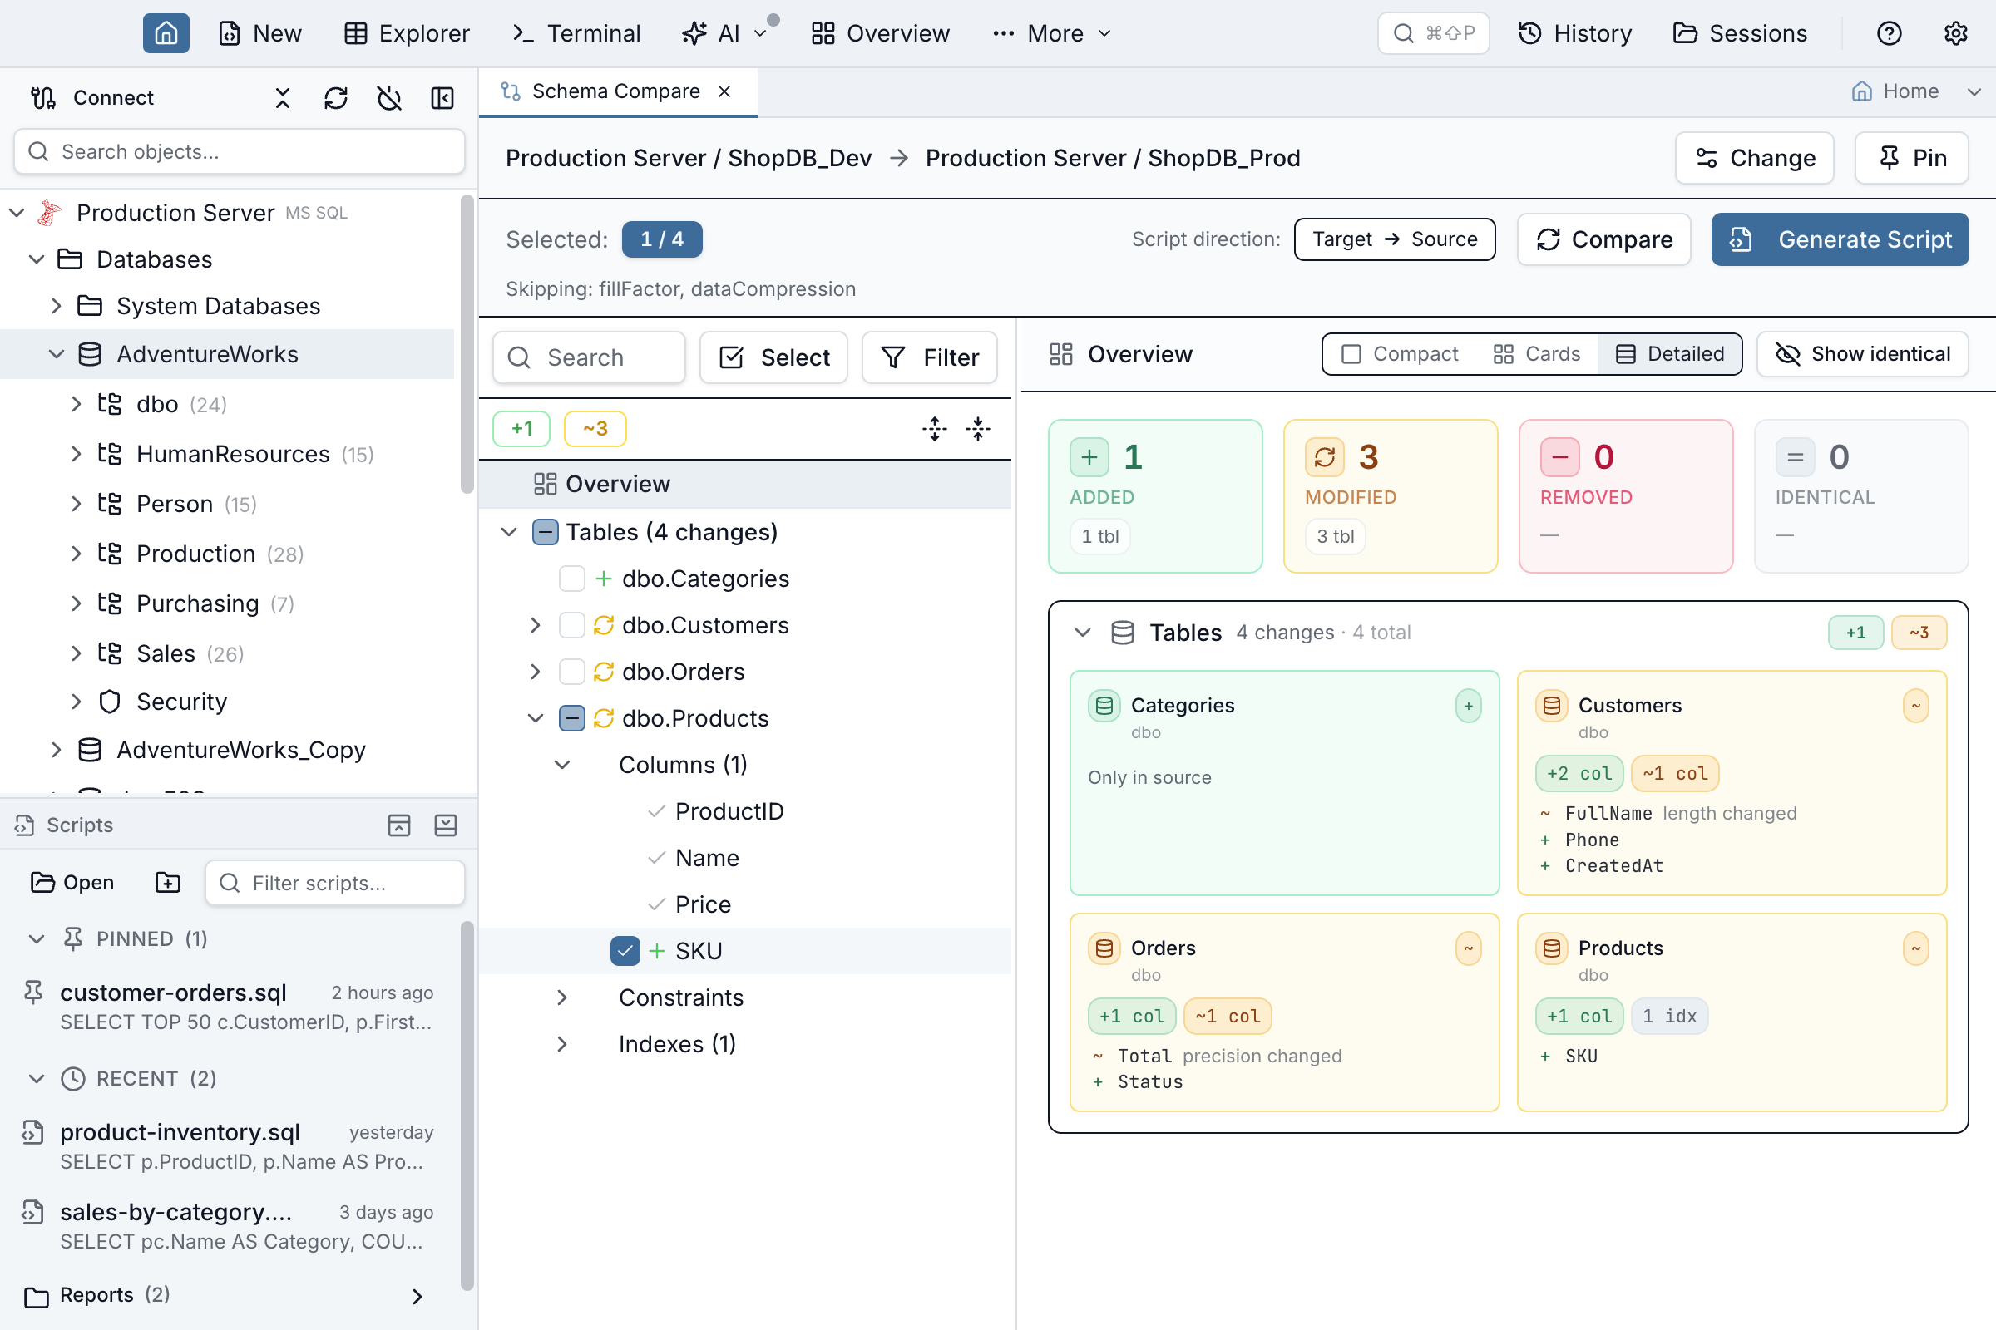Click the added badge on Categories card
1996x1330 pixels.
[x=1468, y=706]
